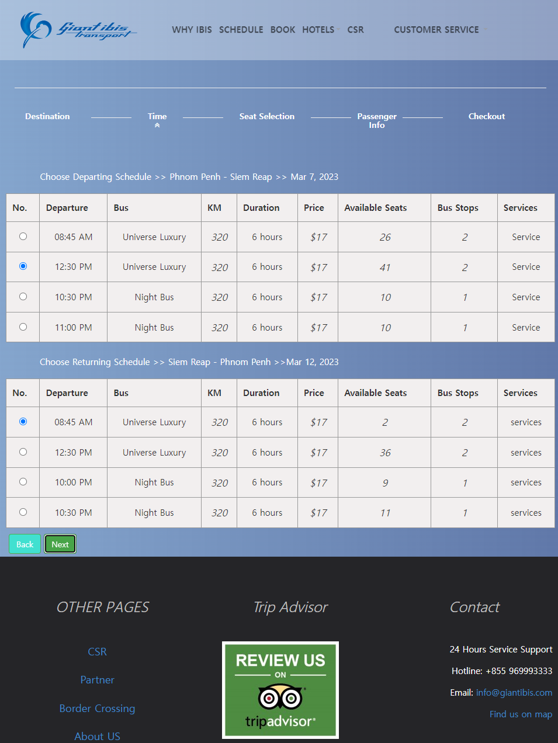The width and height of the screenshot is (558, 743).
Task: Open the BOOK menu item
Action: [283, 30]
